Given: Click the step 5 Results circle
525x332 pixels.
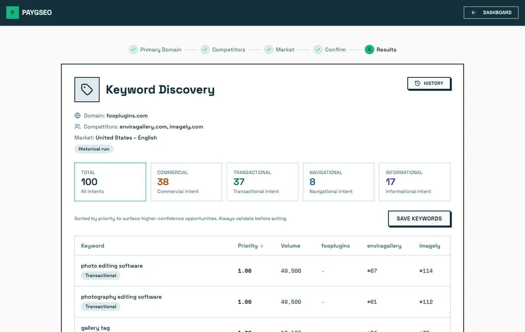Looking at the screenshot, I should pos(369,49).
